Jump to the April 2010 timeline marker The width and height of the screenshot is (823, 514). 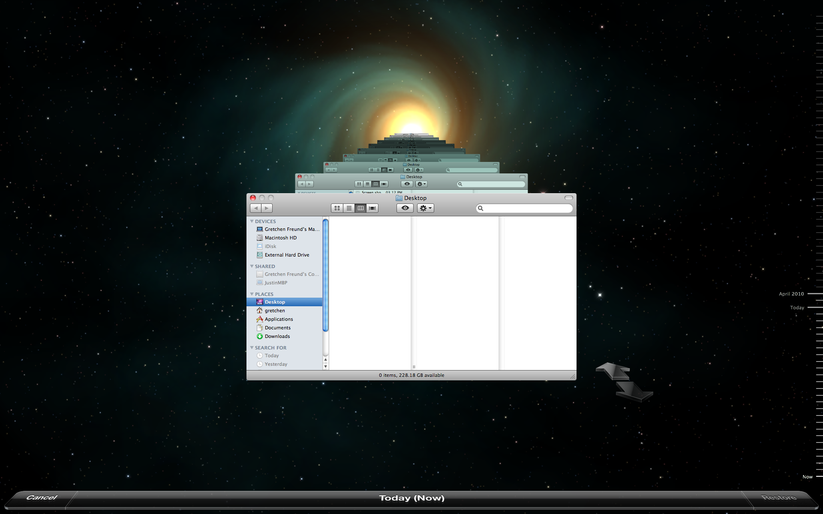pyautogui.click(x=791, y=294)
